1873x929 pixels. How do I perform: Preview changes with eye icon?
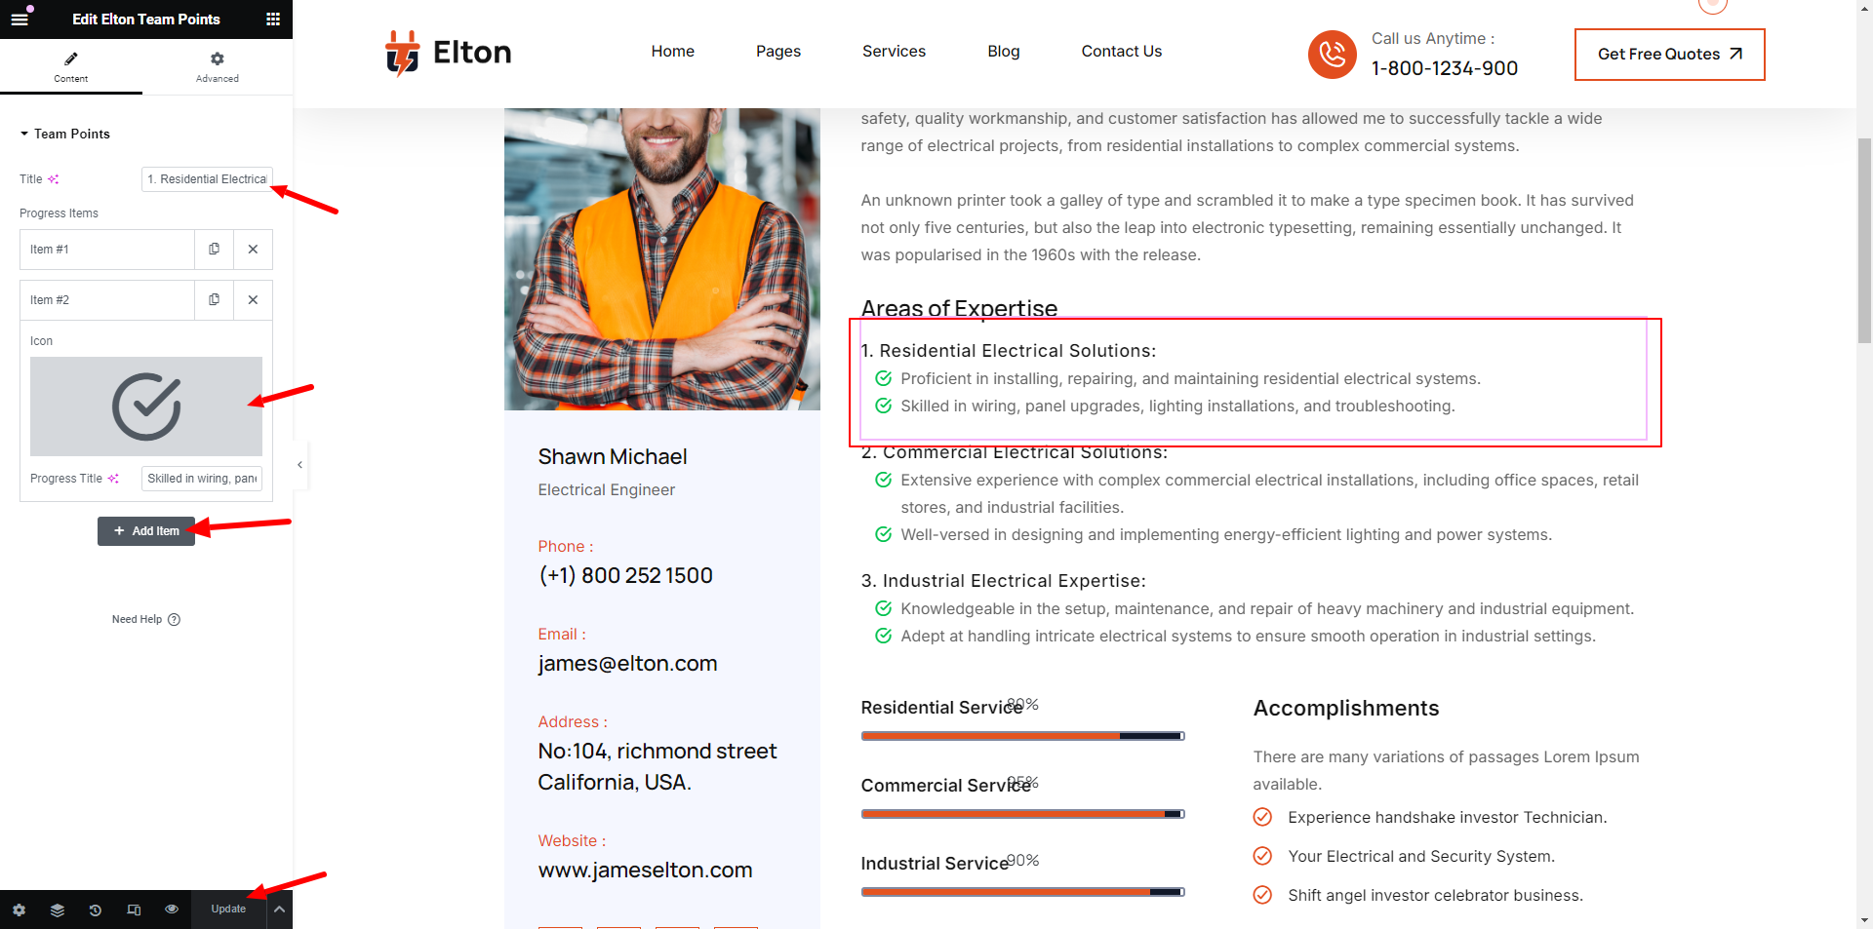[172, 910]
